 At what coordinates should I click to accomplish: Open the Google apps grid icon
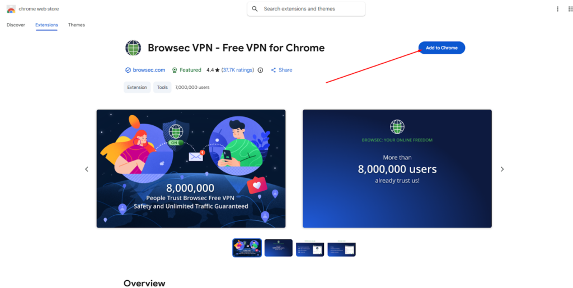tap(570, 9)
